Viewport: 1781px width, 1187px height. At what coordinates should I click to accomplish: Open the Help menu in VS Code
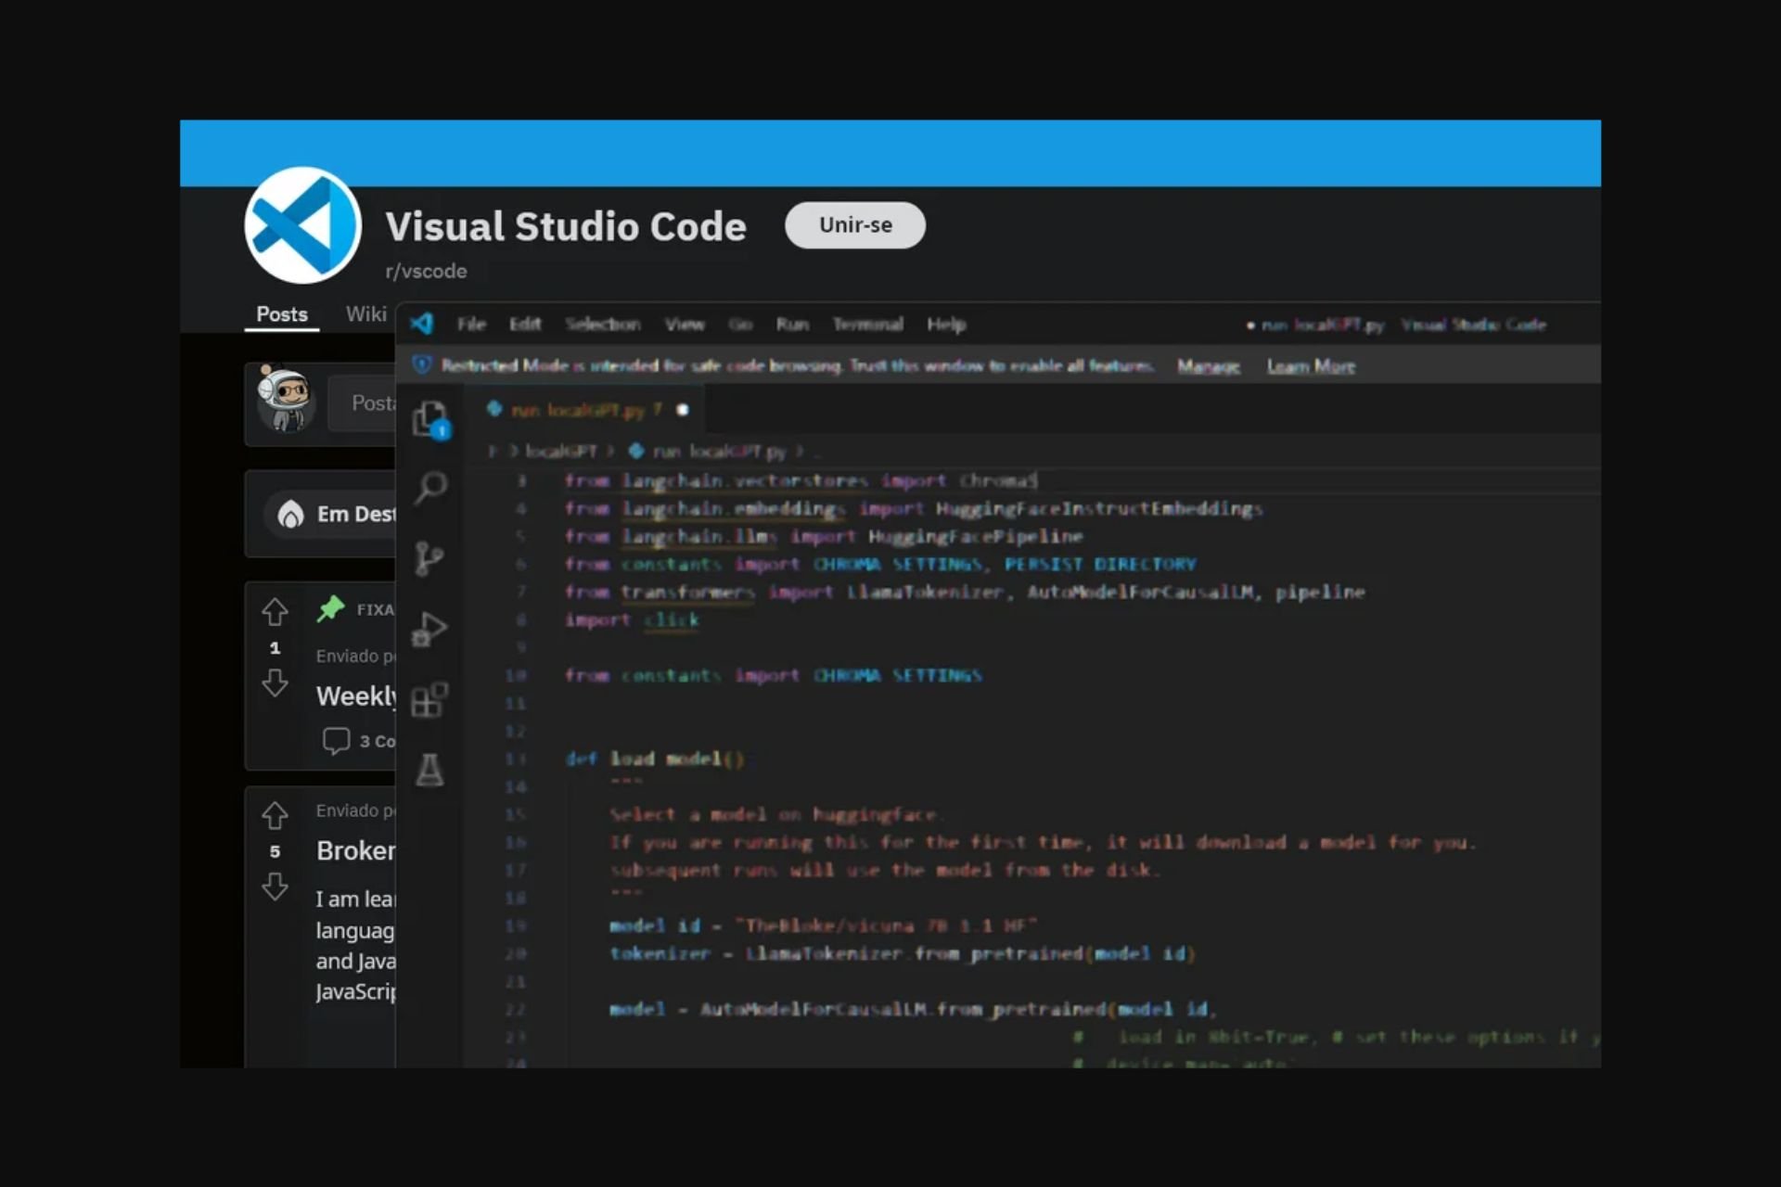click(946, 324)
